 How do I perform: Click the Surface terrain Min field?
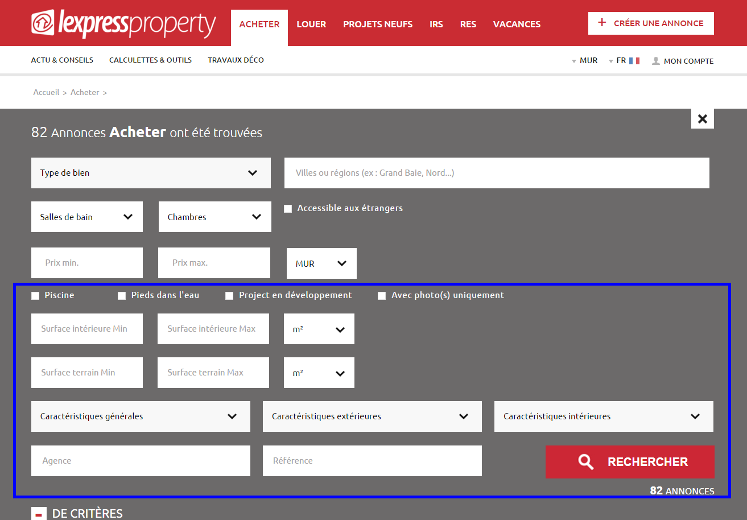[87, 373]
